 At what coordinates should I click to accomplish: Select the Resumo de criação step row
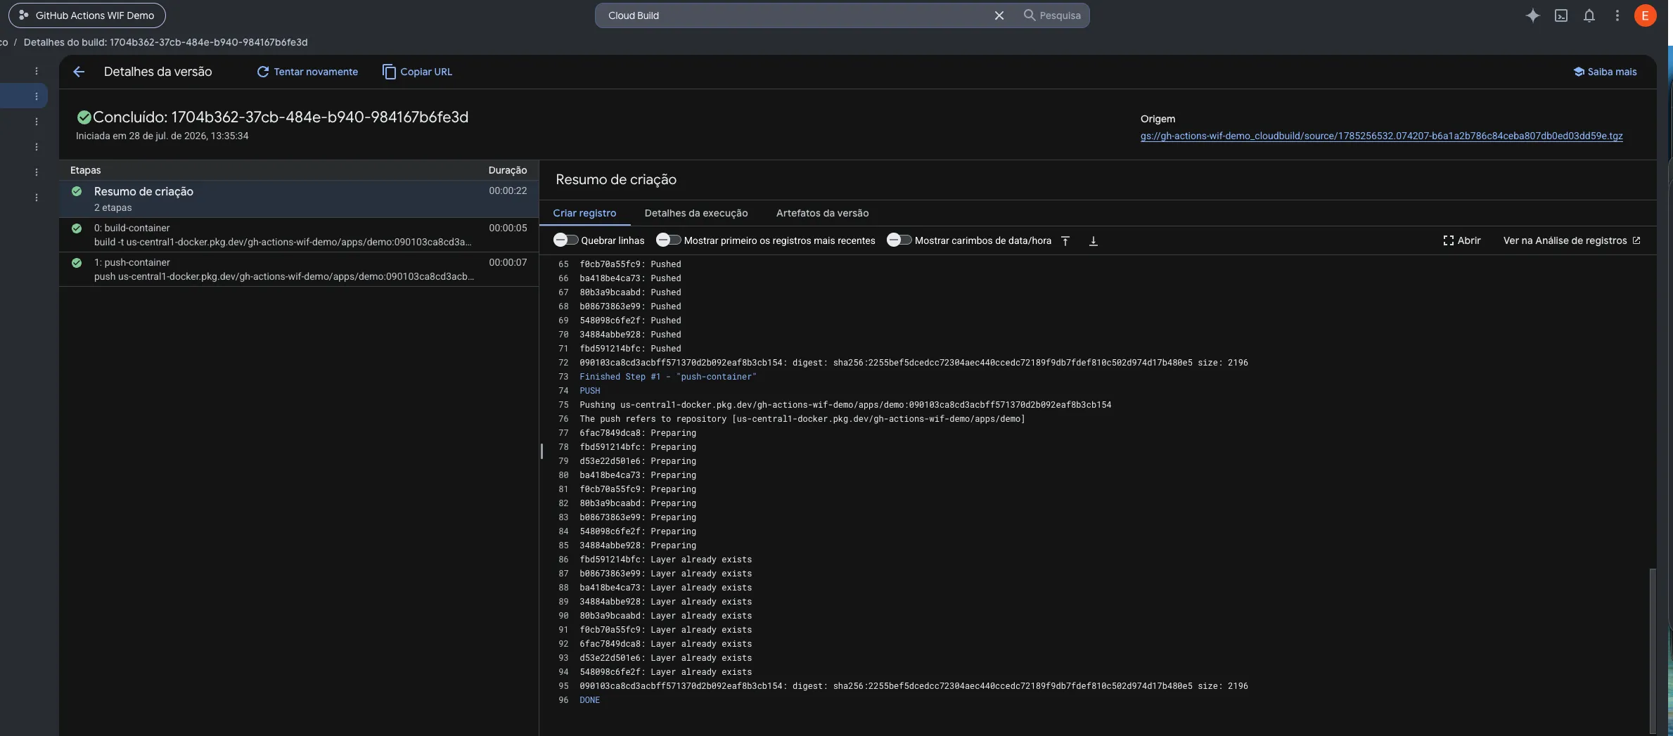click(299, 198)
